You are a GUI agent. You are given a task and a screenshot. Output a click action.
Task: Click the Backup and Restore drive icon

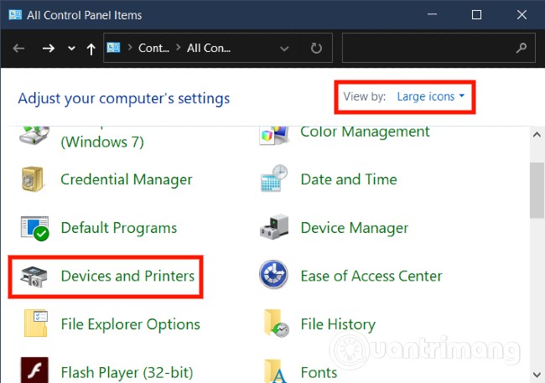pyautogui.click(x=34, y=136)
